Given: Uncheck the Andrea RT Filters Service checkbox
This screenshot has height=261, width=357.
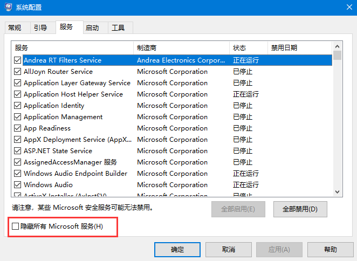Looking at the screenshot, I should click(x=18, y=60).
